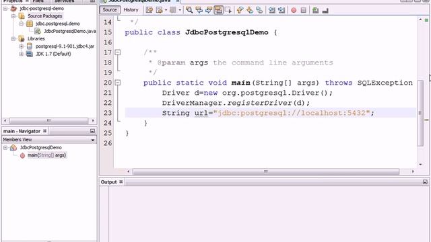This screenshot has width=431, height=242.
Task: Collapse jdbc-postgresql-demo project node
Action: point(5,9)
